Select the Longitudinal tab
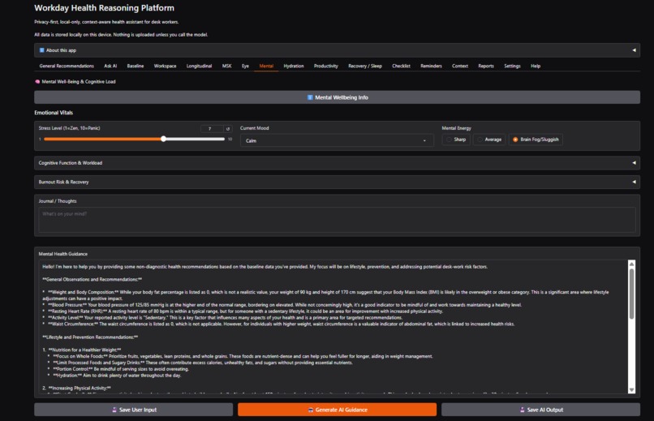This screenshot has height=421, width=654. 199,66
